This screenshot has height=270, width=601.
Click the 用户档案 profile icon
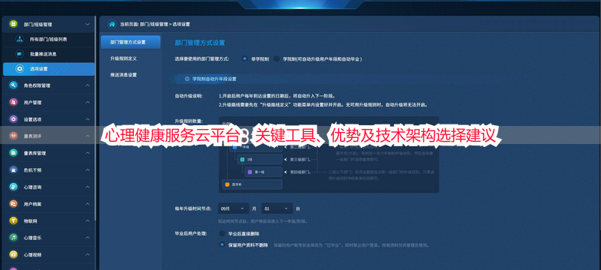tap(14, 204)
